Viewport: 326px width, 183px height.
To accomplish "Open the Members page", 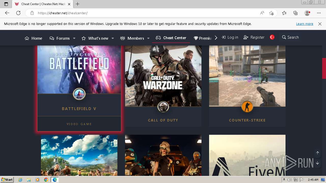I will pos(132,38).
